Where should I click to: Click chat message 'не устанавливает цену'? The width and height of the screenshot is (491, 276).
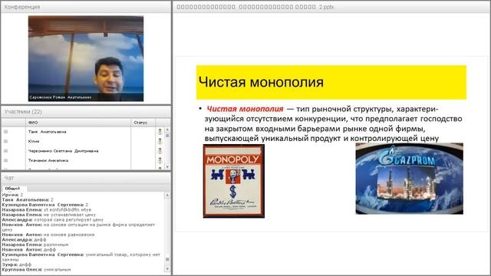(x=49, y=215)
